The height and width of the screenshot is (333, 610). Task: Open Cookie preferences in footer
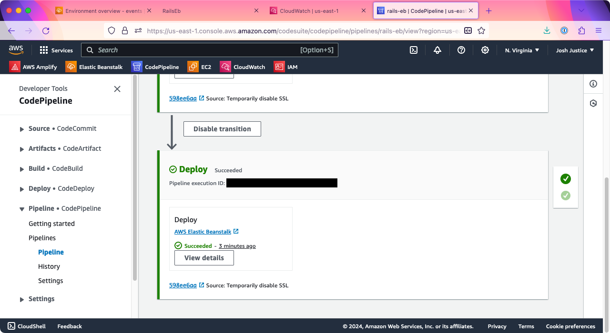pyautogui.click(x=570, y=326)
